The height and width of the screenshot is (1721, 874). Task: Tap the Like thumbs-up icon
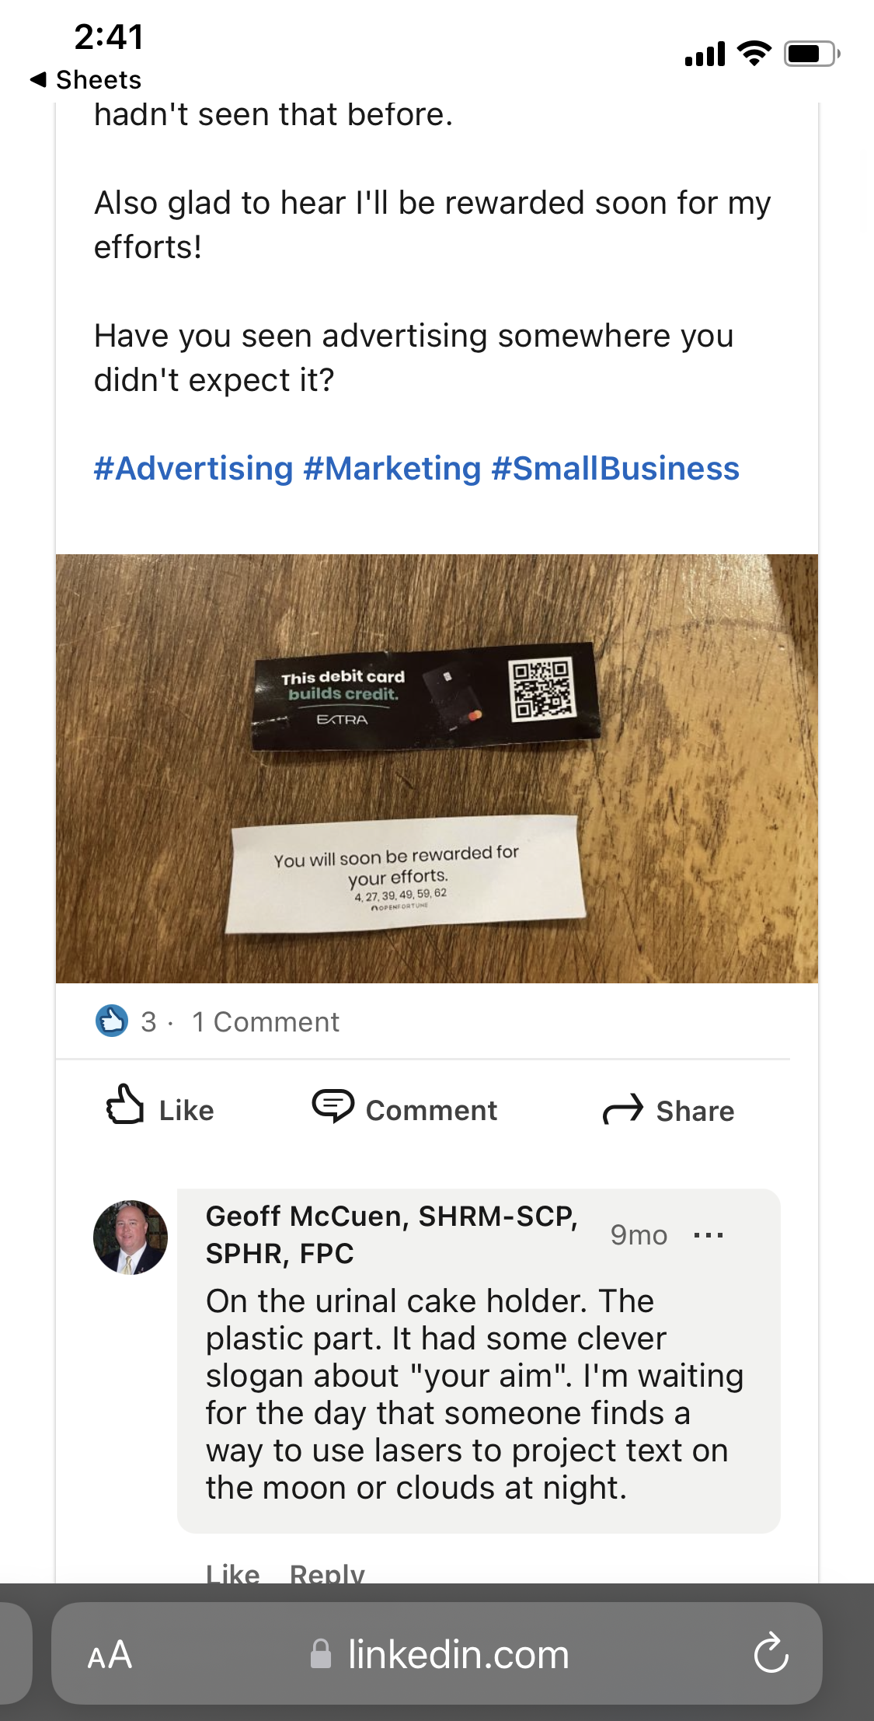[x=125, y=1105]
